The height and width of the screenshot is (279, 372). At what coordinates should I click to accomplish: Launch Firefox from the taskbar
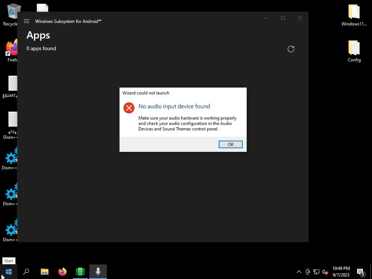pos(62,272)
